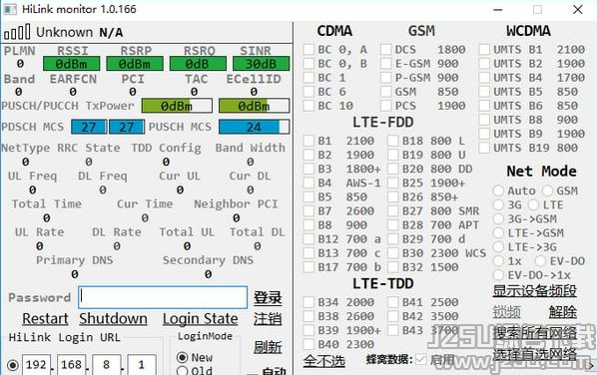Select LTE->GSM net mode
The image size is (597, 375).
coord(498,232)
